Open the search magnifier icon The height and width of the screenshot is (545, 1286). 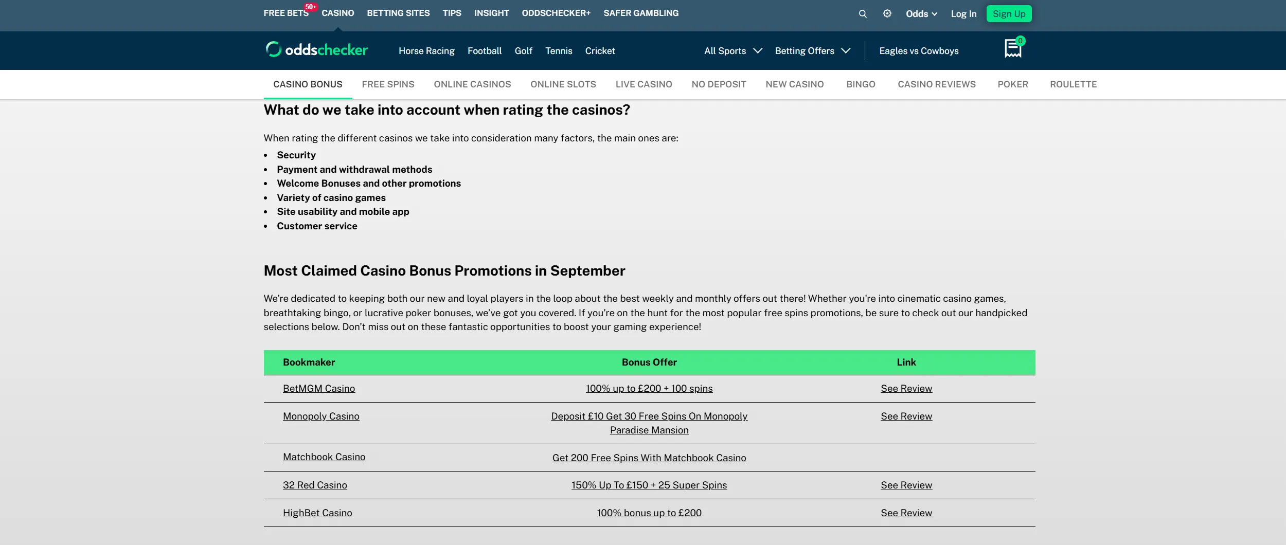(863, 14)
